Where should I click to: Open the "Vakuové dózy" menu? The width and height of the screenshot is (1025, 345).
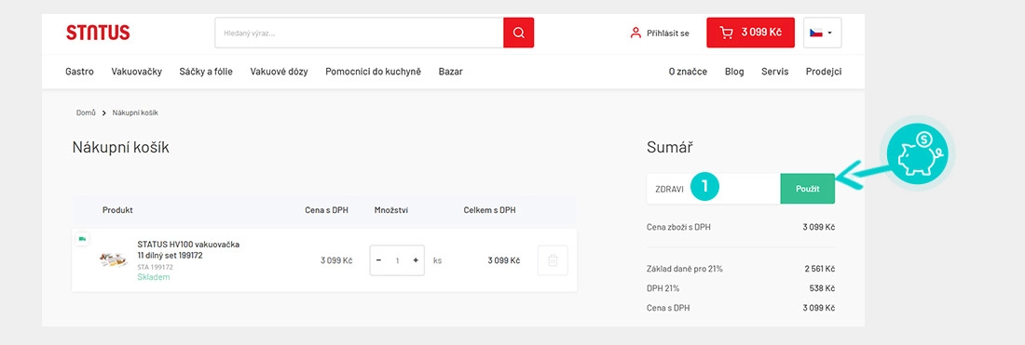(x=280, y=72)
